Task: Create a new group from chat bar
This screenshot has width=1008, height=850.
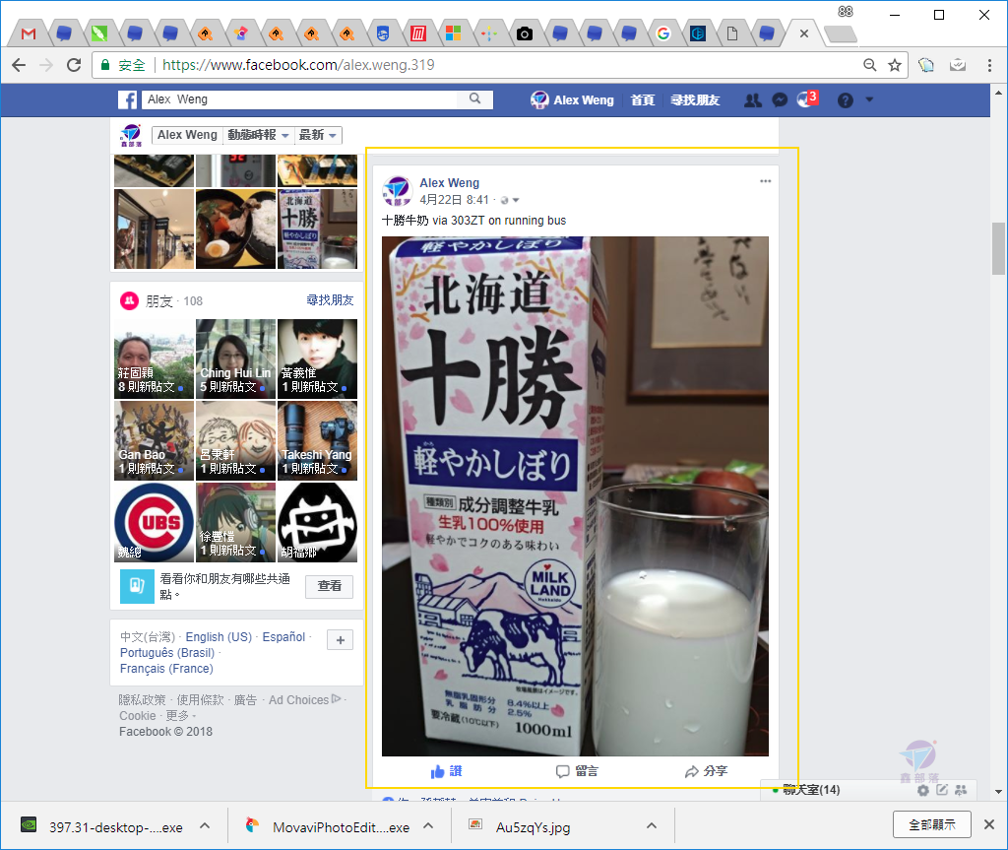Action: coord(961,790)
